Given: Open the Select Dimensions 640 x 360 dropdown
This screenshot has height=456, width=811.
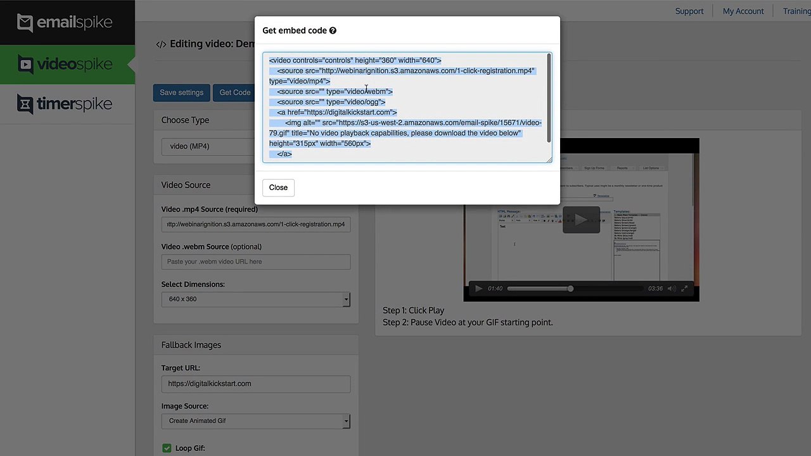Looking at the screenshot, I should tap(256, 299).
